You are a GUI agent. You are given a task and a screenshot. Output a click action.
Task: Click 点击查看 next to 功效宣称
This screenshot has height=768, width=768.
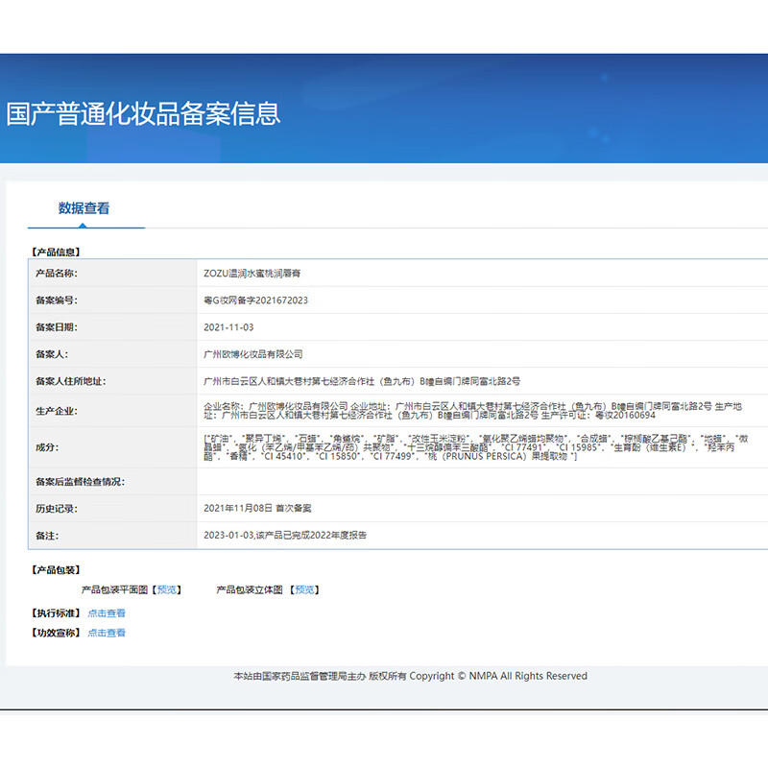tap(105, 632)
